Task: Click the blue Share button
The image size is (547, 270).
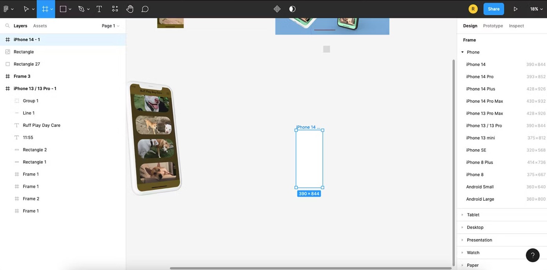Action: coord(493,9)
